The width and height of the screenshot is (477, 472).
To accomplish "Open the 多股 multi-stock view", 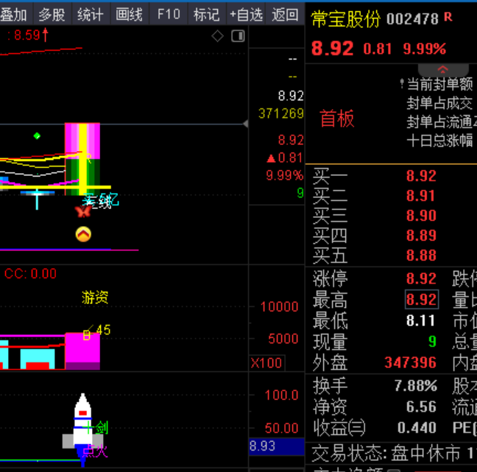I will (52, 14).
